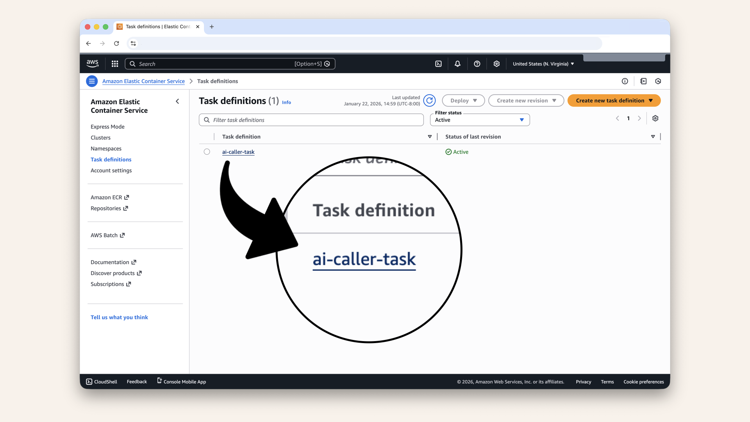Open the Deploy dropdown menu
Image resolution: width=750 pixels, height=422 pixels.
tap(463, 100)
